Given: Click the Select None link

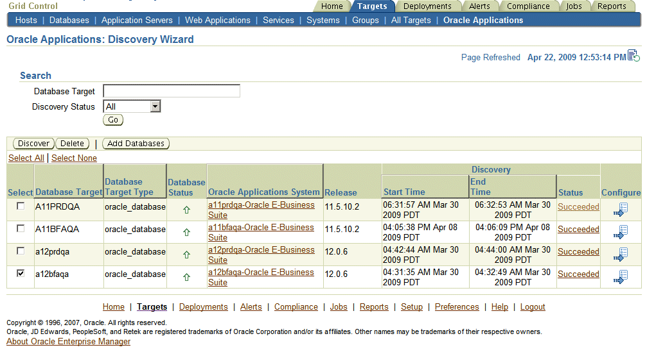Looking at the screenshot, I should click(x=75, y=158).
